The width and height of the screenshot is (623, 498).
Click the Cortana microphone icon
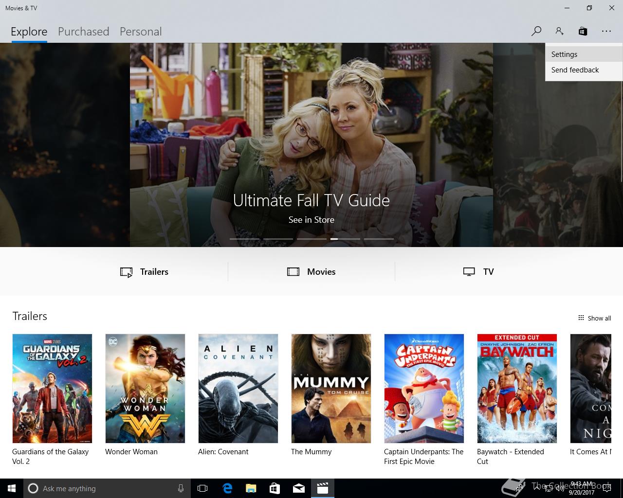coord(181,488)
